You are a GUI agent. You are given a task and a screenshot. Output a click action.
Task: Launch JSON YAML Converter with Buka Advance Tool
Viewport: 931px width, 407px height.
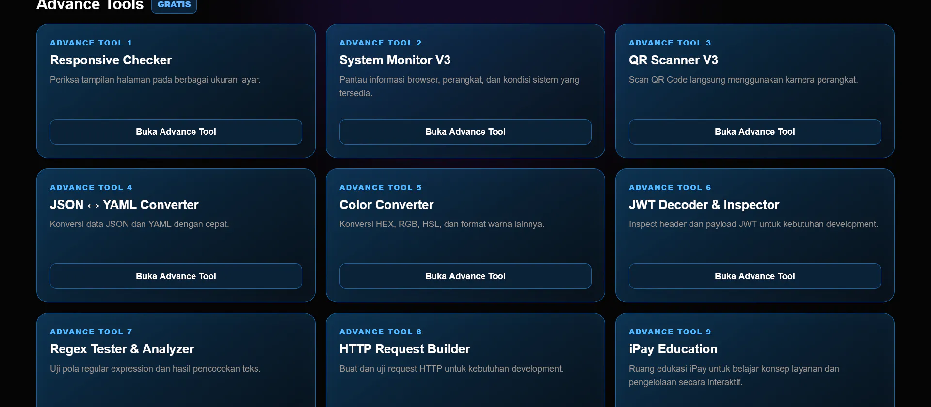(176, 276)
